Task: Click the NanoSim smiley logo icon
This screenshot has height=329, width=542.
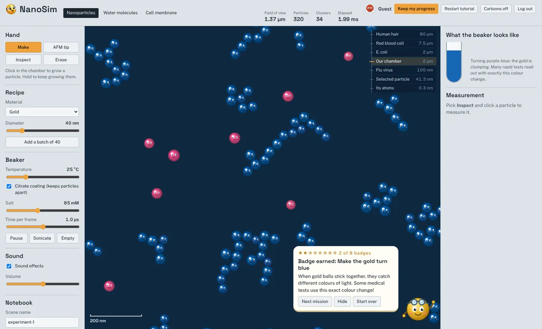Action: click(11, 9)
